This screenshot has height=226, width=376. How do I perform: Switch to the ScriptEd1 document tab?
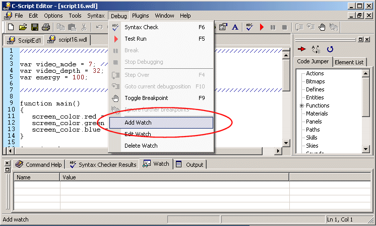coord(25,40)
